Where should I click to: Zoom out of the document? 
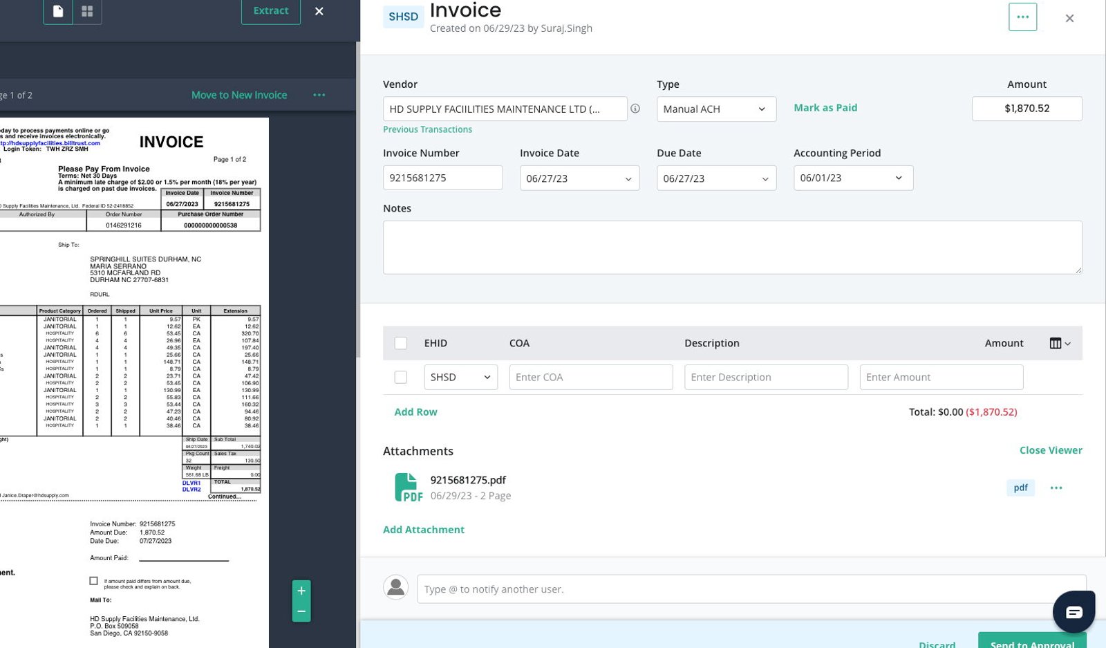(301, 611)
